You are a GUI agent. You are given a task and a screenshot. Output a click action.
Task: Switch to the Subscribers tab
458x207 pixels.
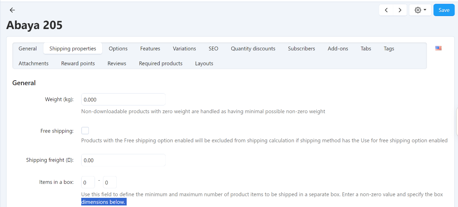[301, 49]
